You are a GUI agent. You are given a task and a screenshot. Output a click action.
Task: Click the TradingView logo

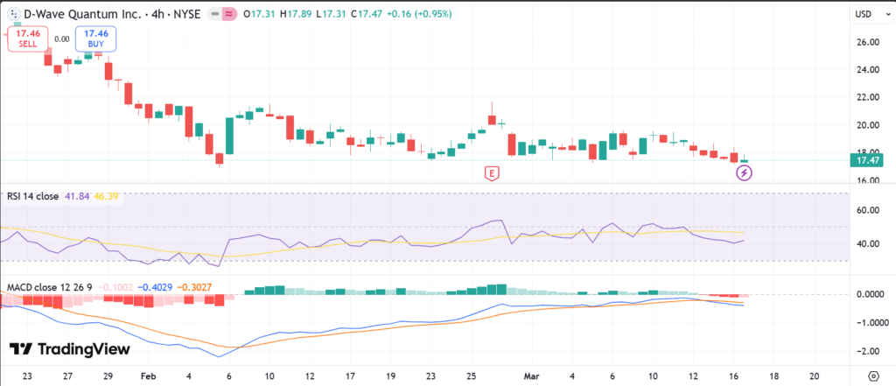69,349
